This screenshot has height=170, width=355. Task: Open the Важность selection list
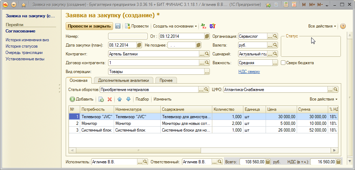[276, 63]
